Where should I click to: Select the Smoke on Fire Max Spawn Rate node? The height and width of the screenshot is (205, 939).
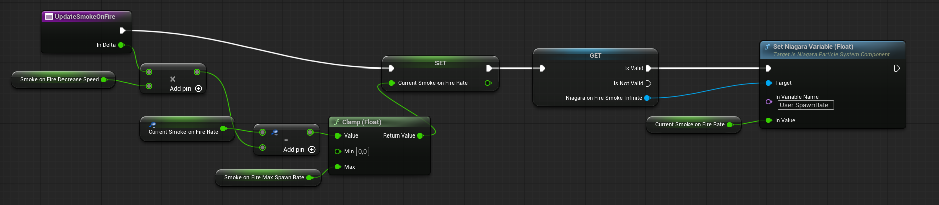[x=264, y=177]
